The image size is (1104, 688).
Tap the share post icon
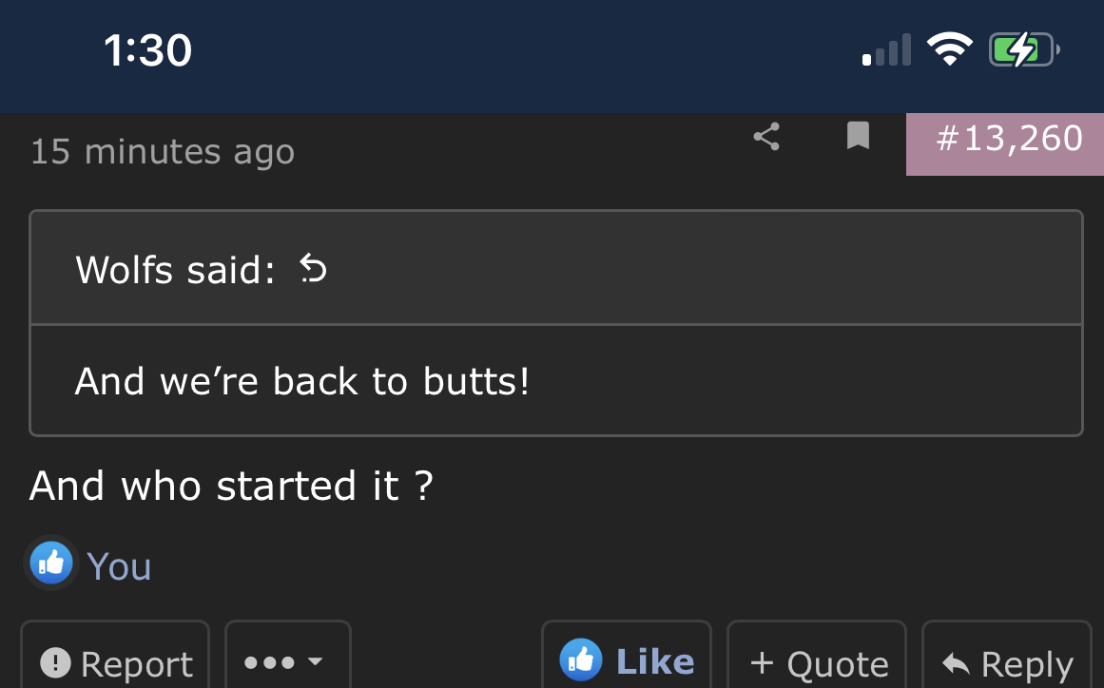tap(766, 137)
